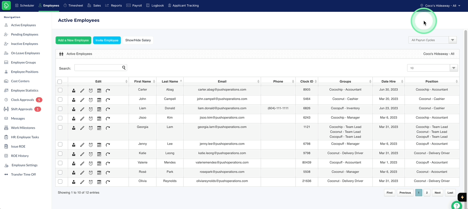Tick the checkbox for Katie Leong
The width and height of the screenshot is (468, 209).
click(x=60, y=154)
